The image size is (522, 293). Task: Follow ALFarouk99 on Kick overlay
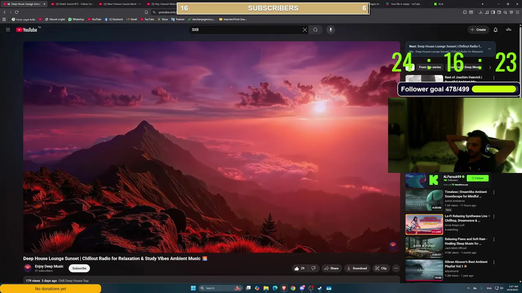click(478, 178)
